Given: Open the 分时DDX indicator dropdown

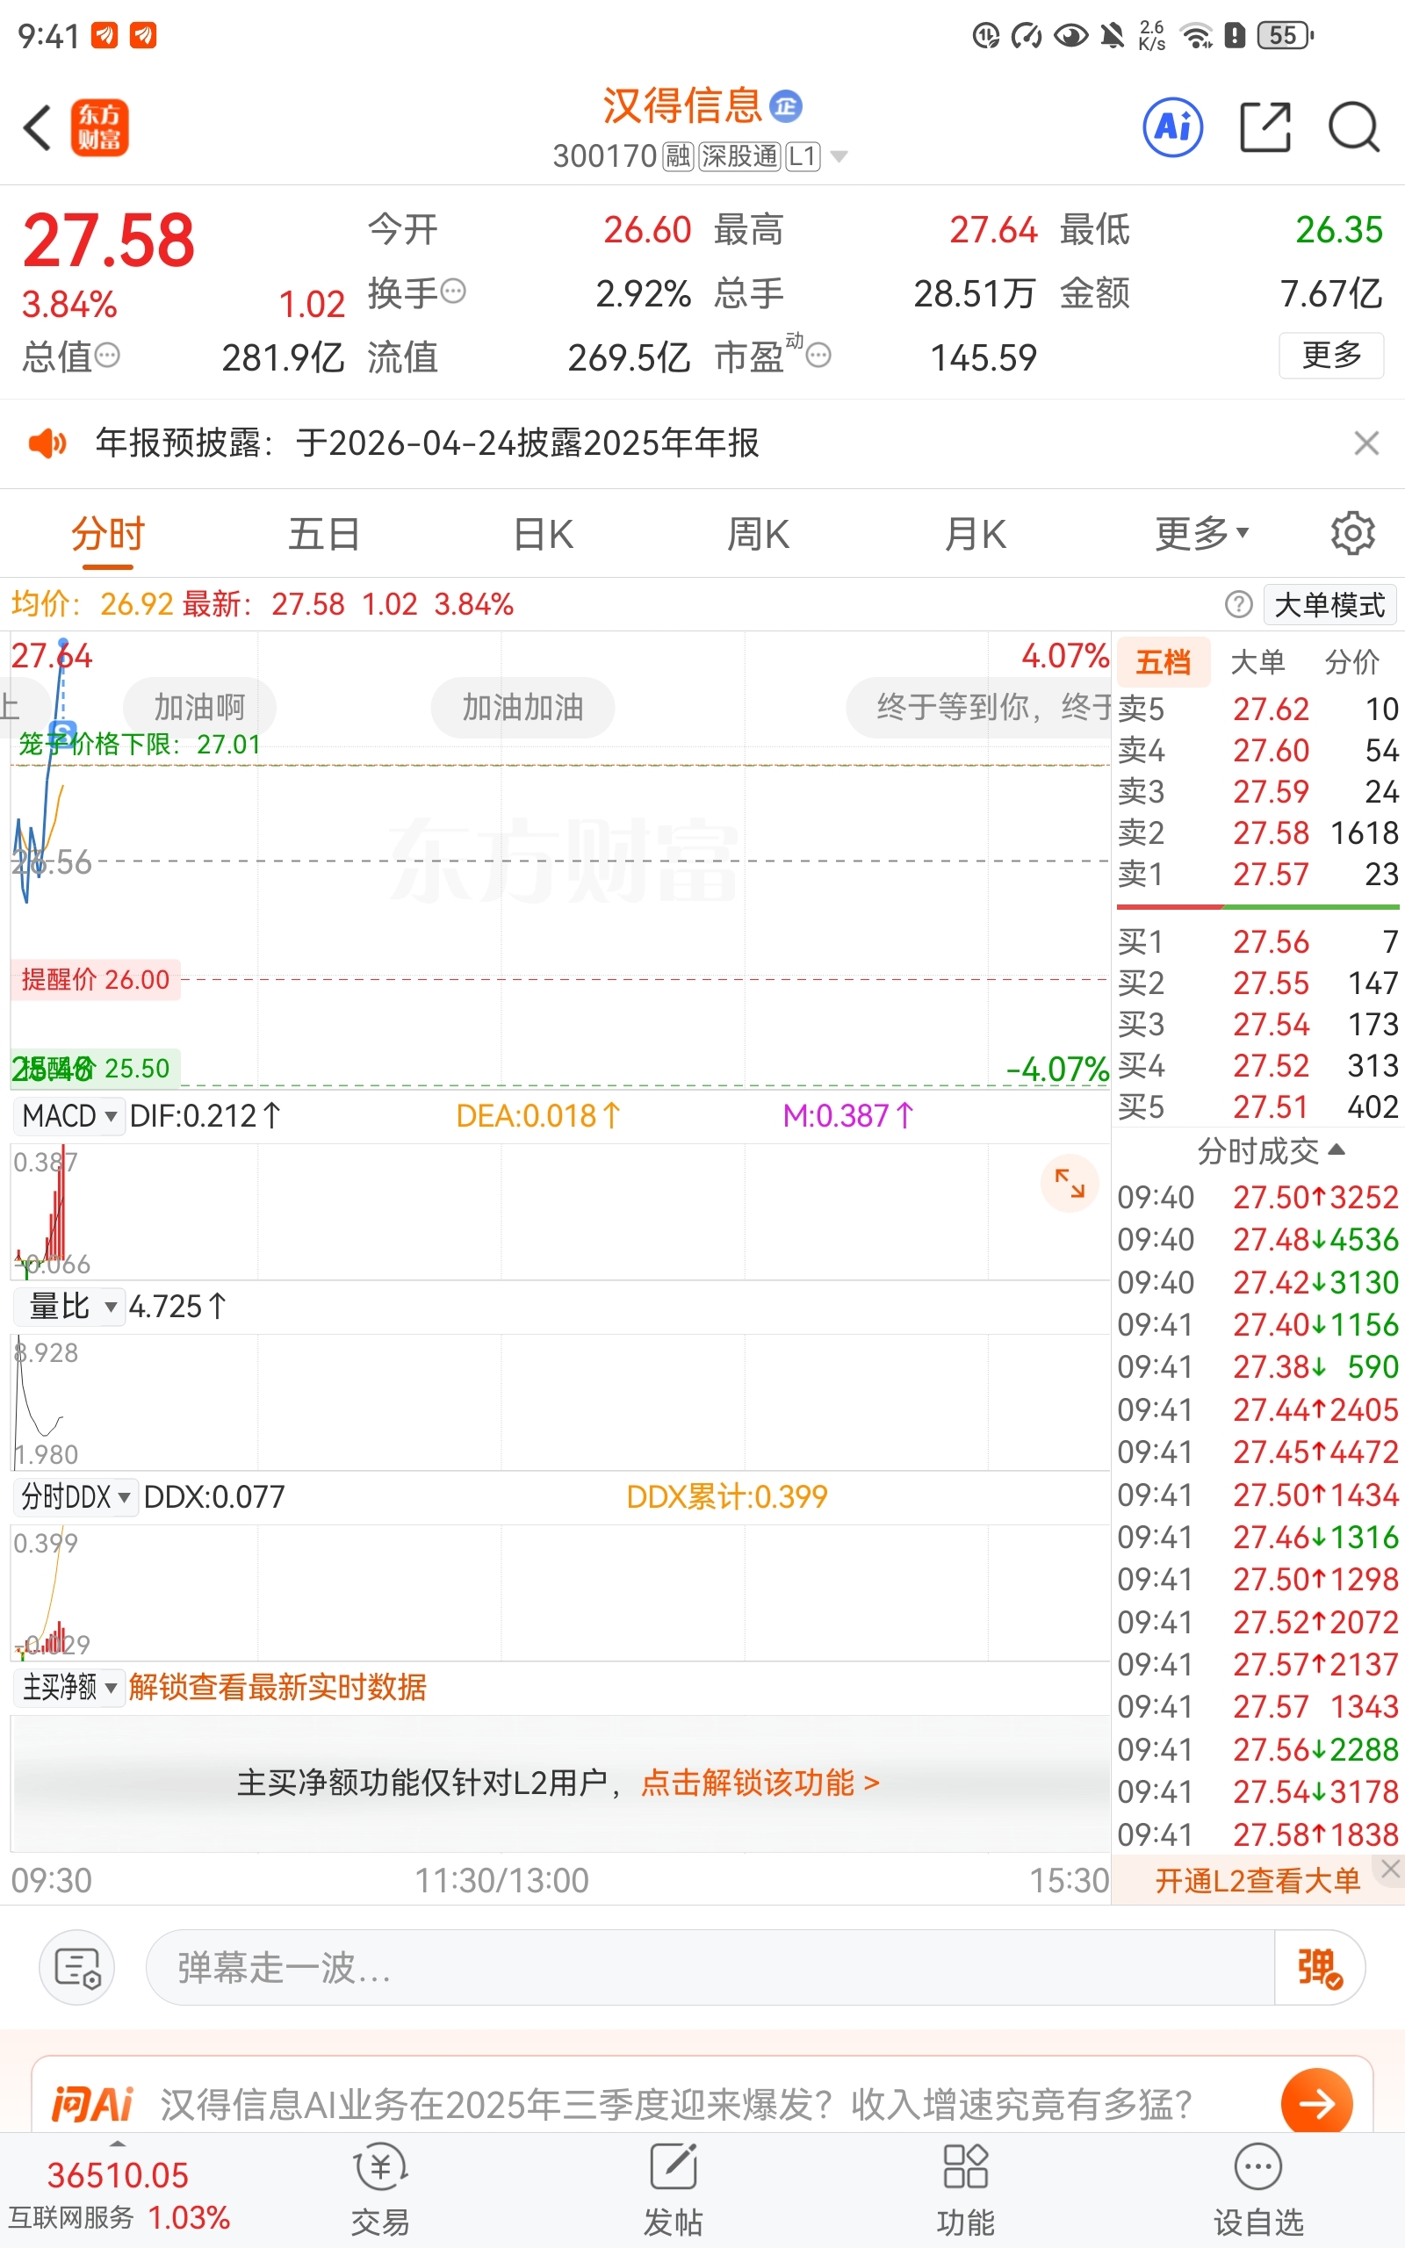Looking at the screenshot, I should coord(76,1496).
